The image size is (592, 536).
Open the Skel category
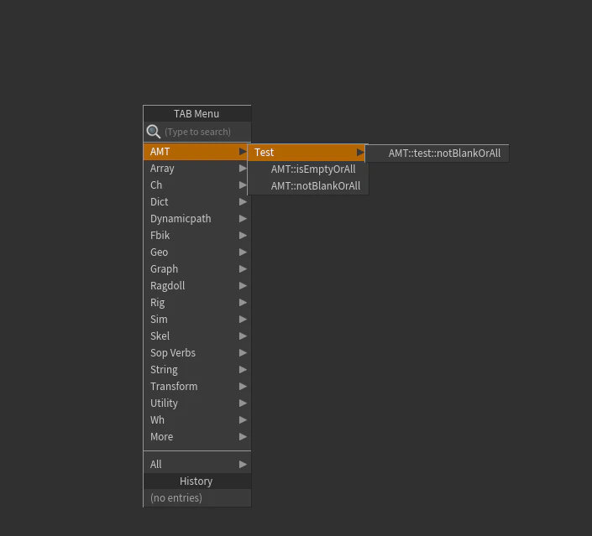(197, 336)
